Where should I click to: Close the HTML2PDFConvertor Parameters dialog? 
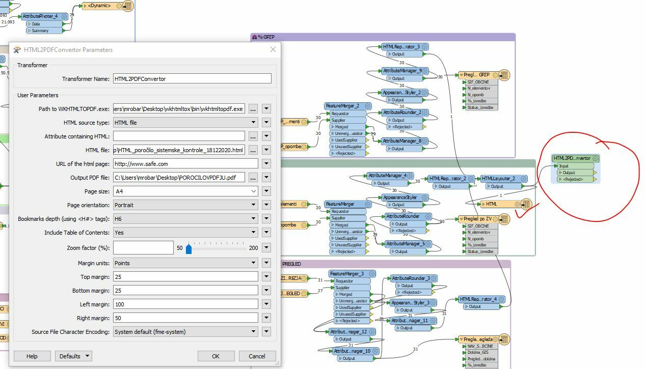tap(273, 49)
